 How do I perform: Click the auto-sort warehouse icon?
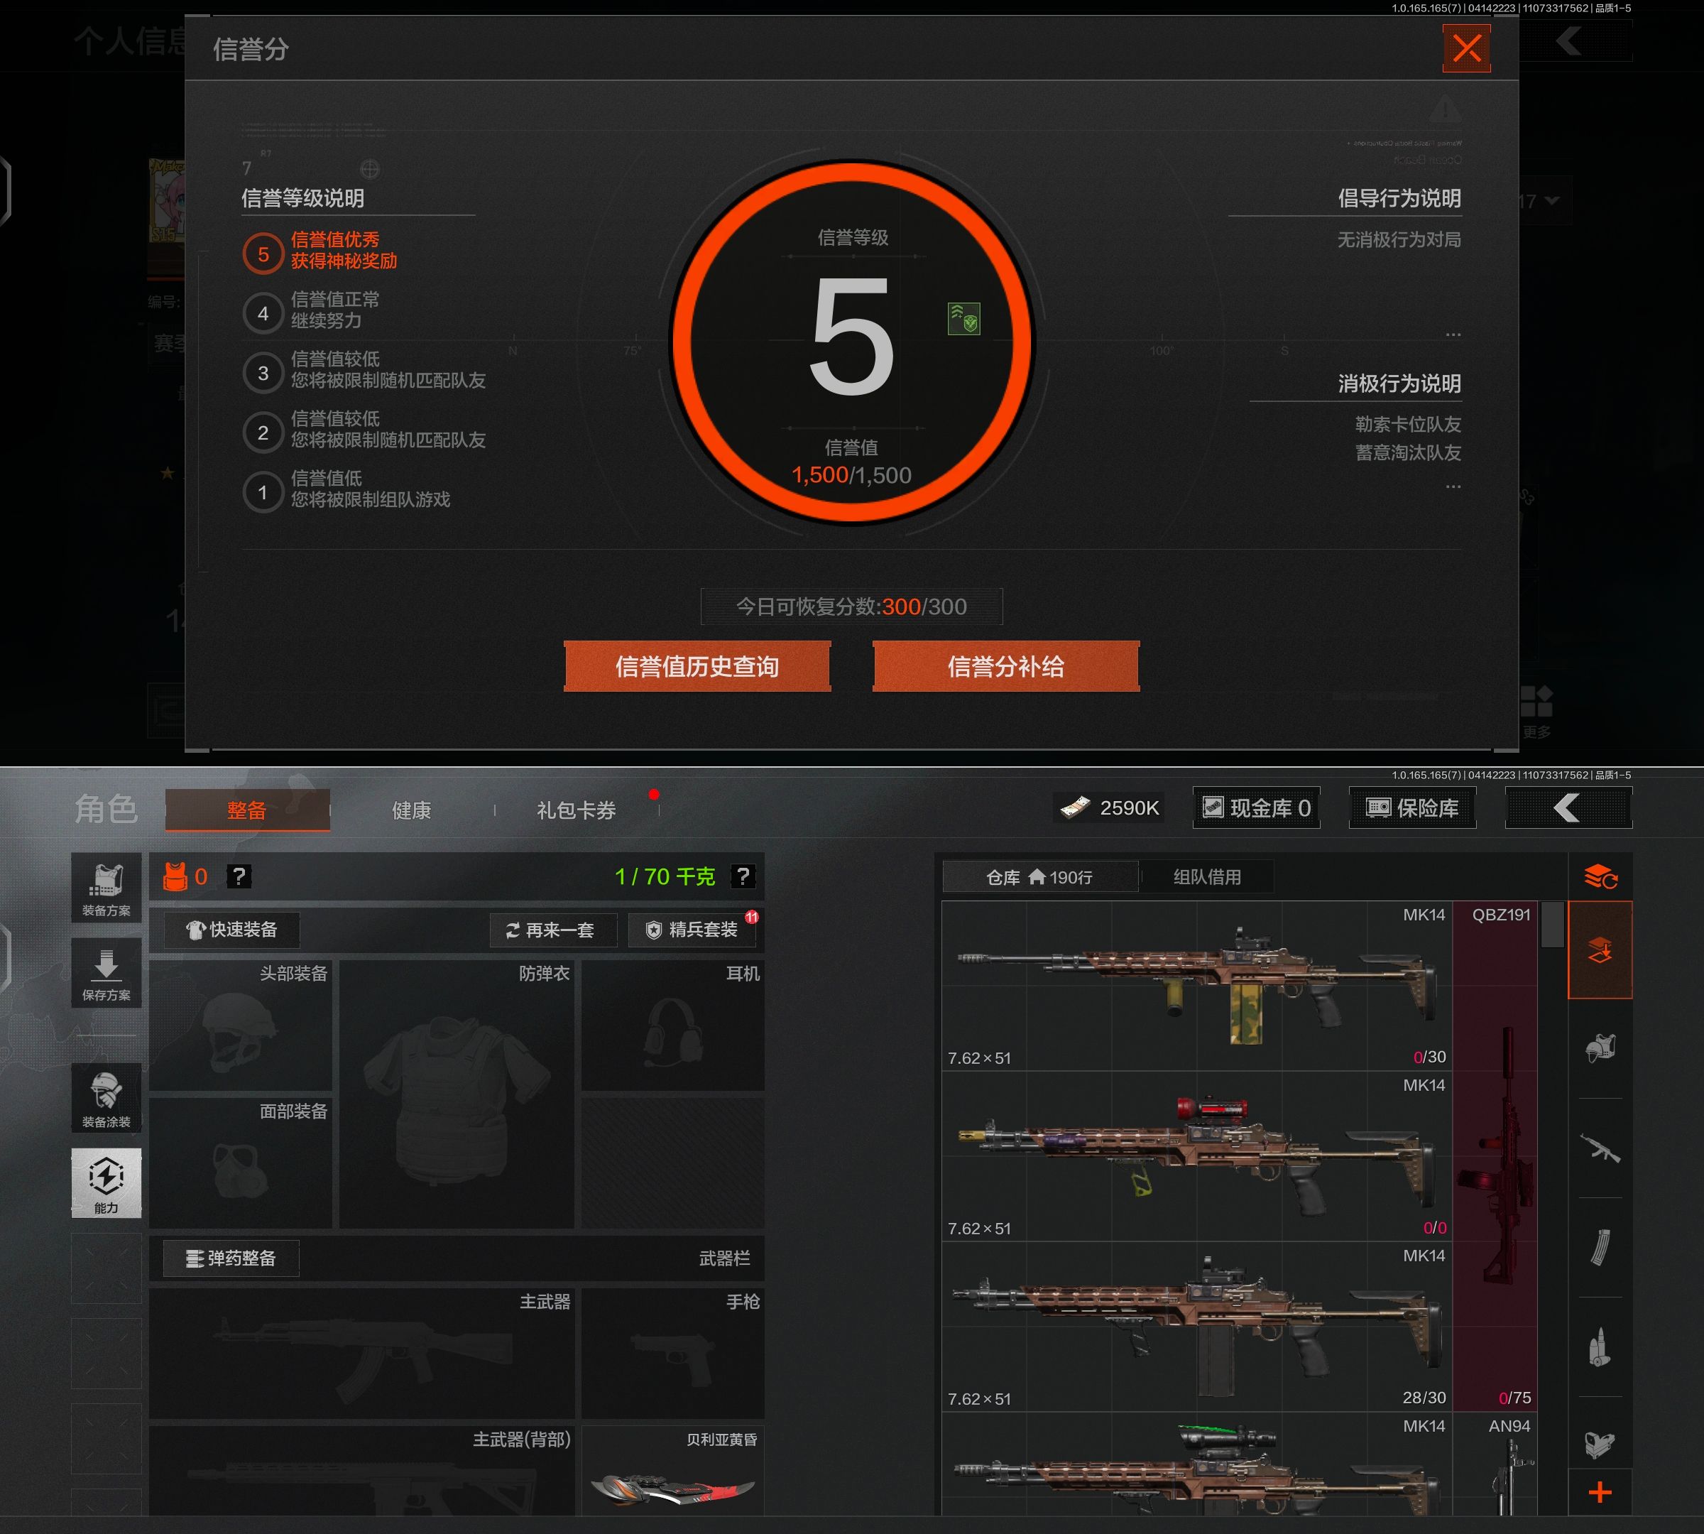pyautogui.click(x=1600, y=876)
